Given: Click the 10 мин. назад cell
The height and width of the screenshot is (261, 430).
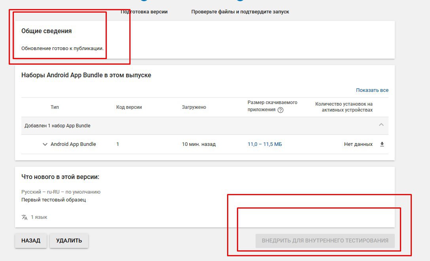Looking at the screenshot, I should click(199, 144).
